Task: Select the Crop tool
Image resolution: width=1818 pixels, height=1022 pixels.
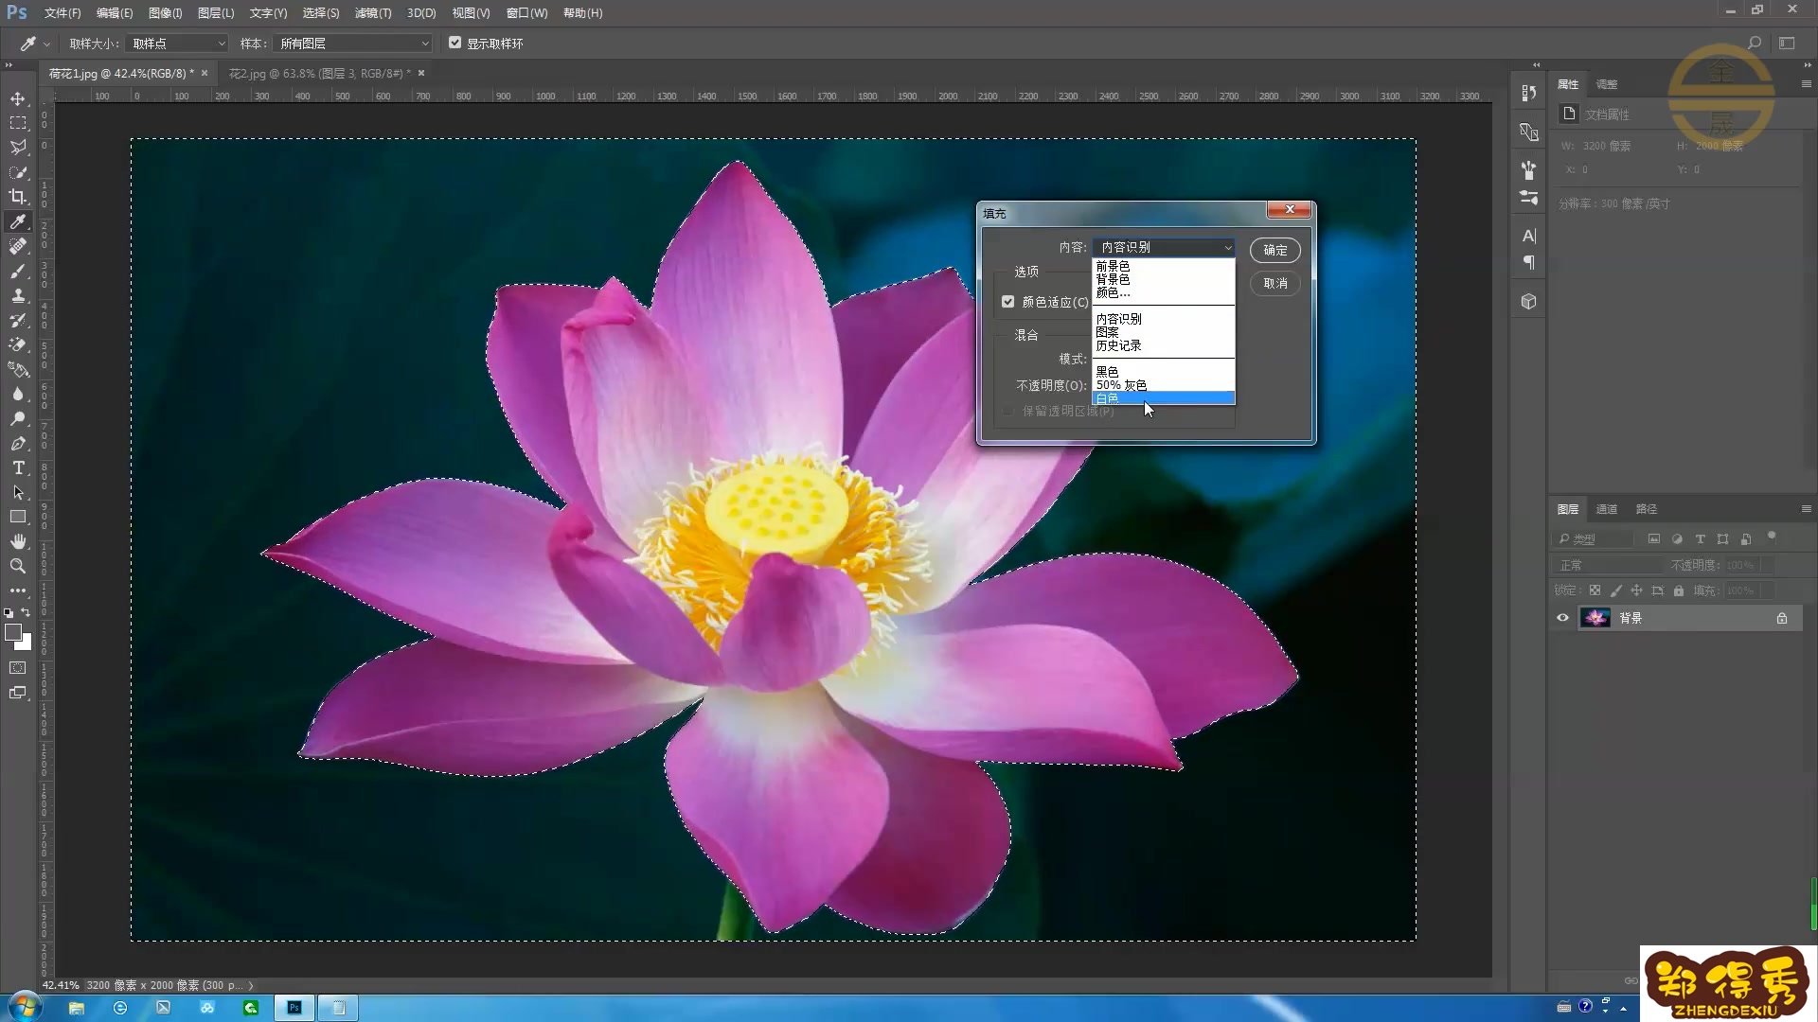Action: pos(18,197)
